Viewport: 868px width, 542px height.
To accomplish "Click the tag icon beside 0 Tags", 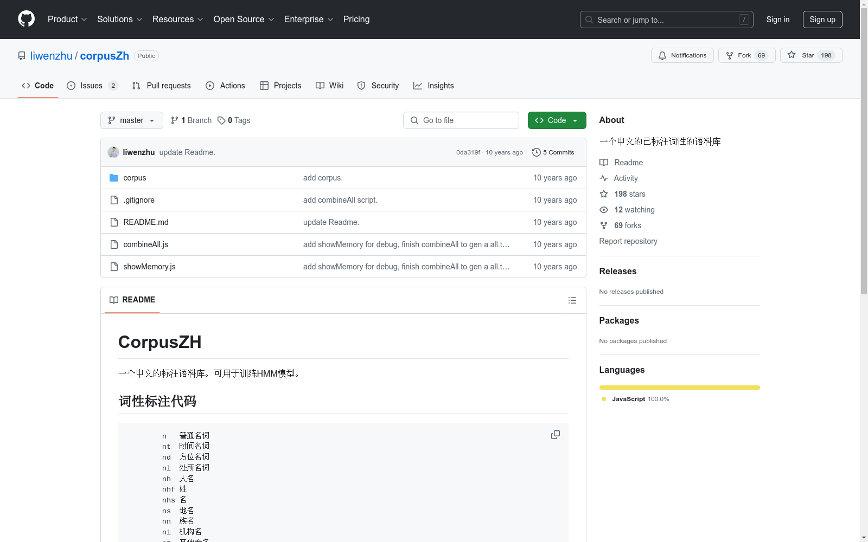I will pyautogui.click(x=221, y=120).
